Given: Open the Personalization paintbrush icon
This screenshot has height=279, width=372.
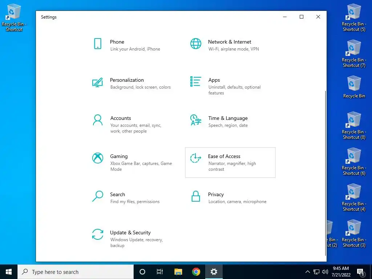Looking at the screenshot, I should click(97, 82).
